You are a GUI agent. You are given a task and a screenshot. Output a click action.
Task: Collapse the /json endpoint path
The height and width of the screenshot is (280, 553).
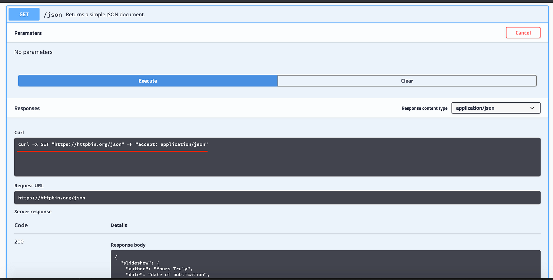click(53, 15)
